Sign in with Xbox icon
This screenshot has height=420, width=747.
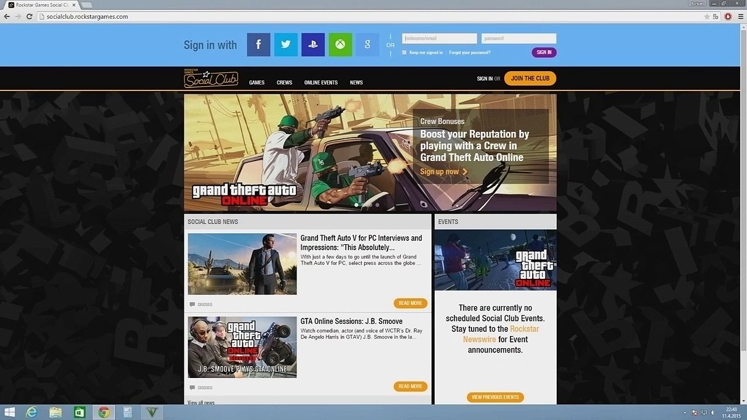[340, 45]
